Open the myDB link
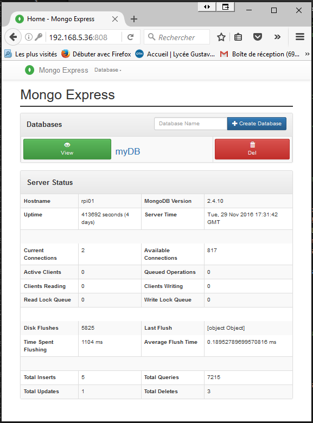The image size is (313, 423). click(x=127, y=151)
